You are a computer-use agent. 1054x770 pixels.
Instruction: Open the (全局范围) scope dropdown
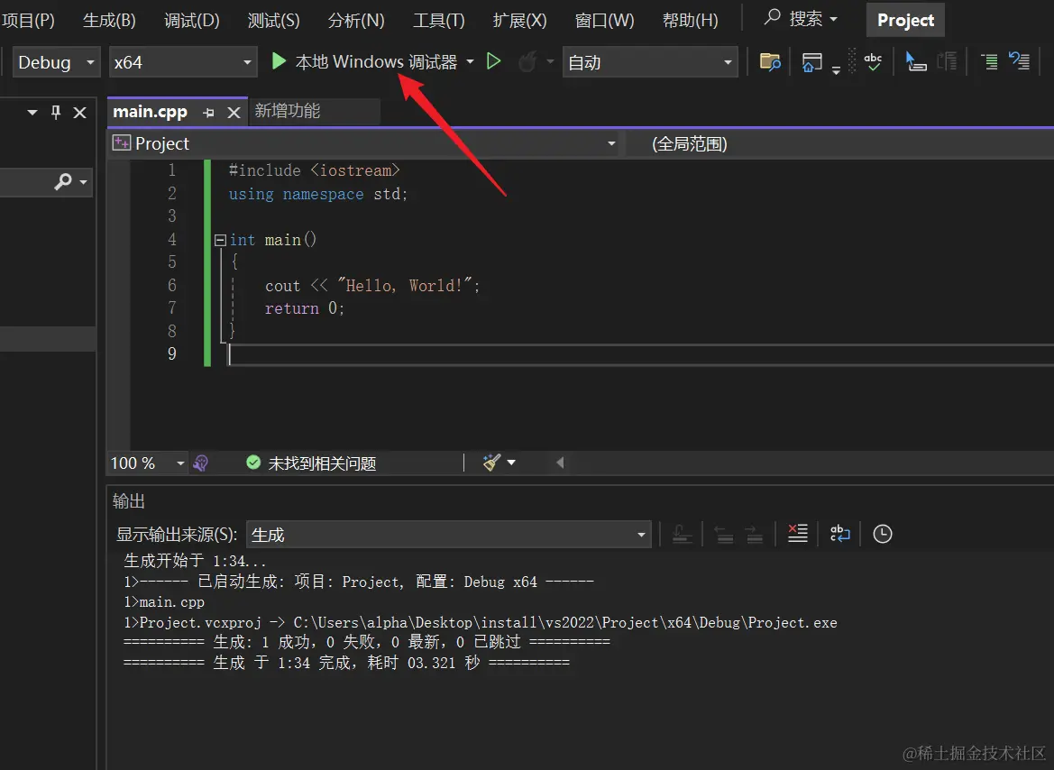840,143
